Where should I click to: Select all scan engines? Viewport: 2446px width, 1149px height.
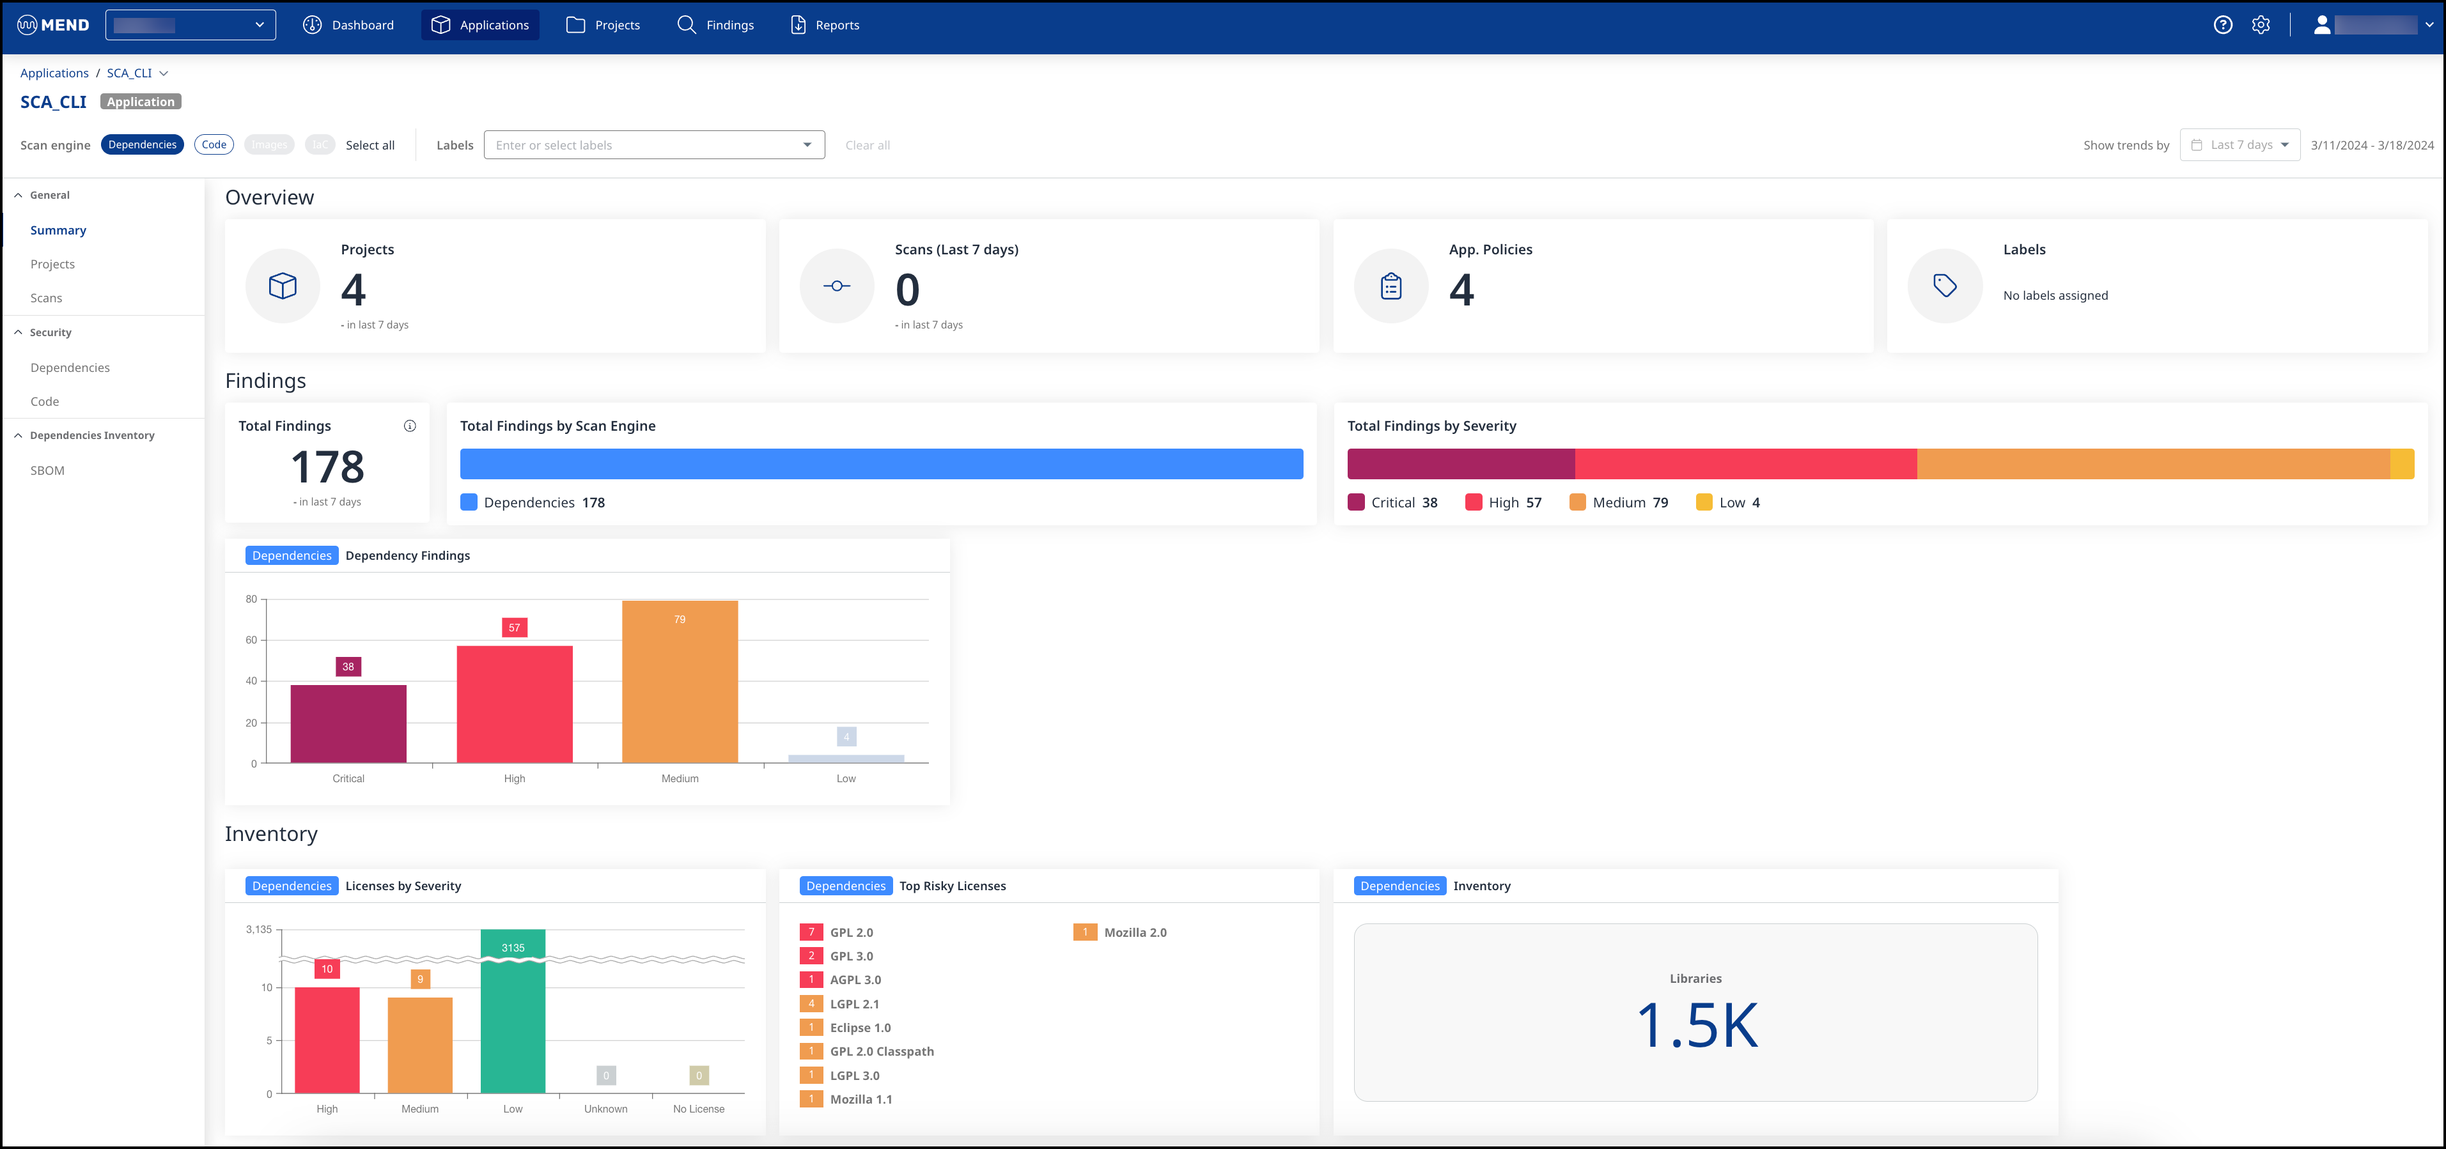click(370, 144)
